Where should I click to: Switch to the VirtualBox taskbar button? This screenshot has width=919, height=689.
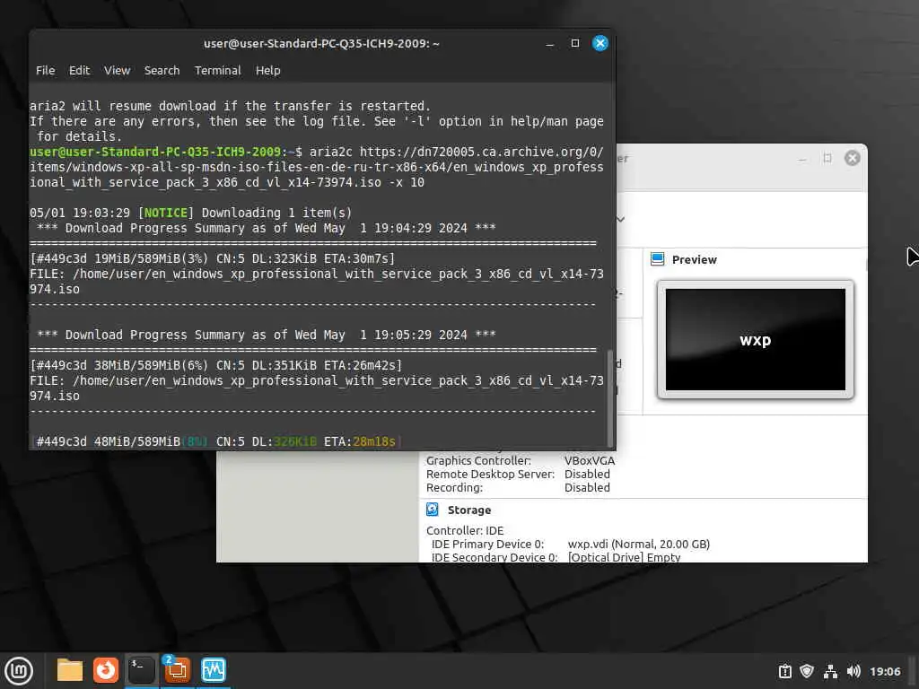click(x=177, y=670)
